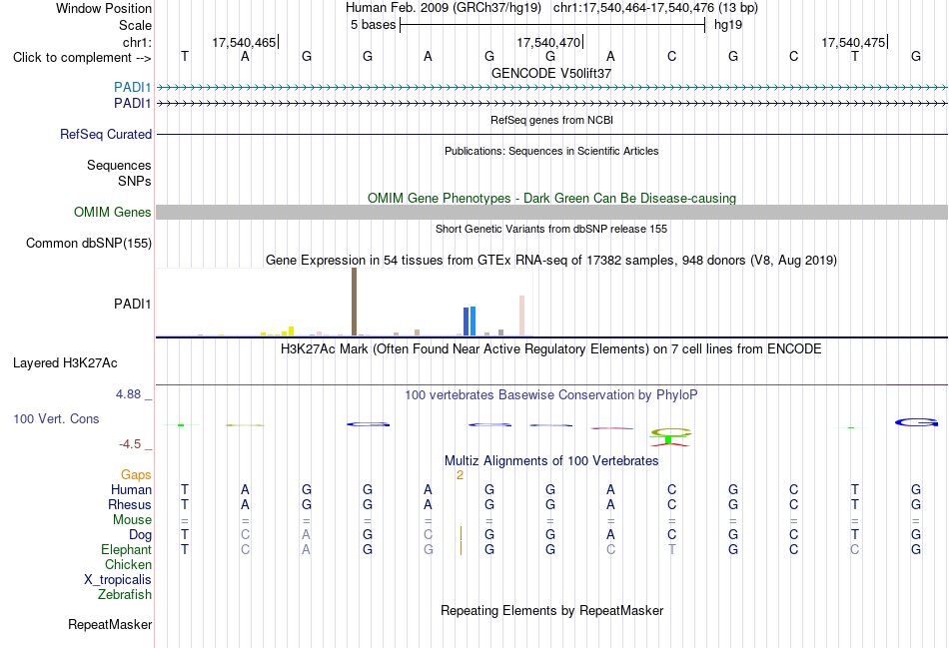Click the 'chr1:' ruler label
The height and width of the screenshot is (648, 949).
137,42
